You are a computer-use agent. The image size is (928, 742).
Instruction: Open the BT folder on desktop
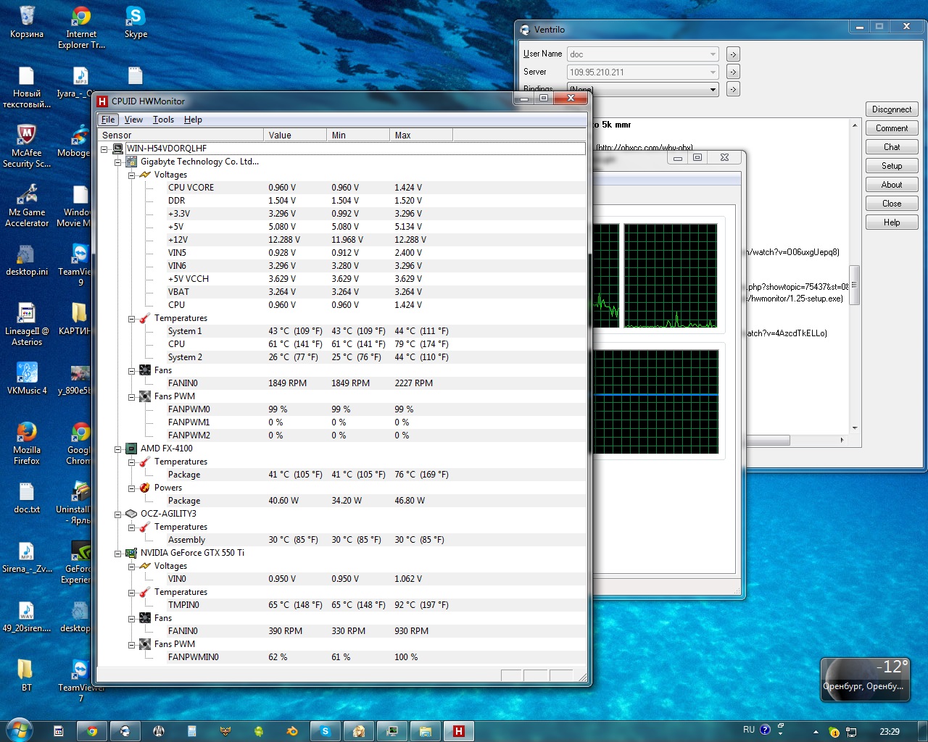coord(27,675)
